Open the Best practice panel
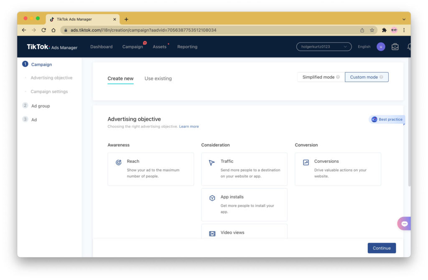Screen dimensions: 428x280 [x=387, y=119]
